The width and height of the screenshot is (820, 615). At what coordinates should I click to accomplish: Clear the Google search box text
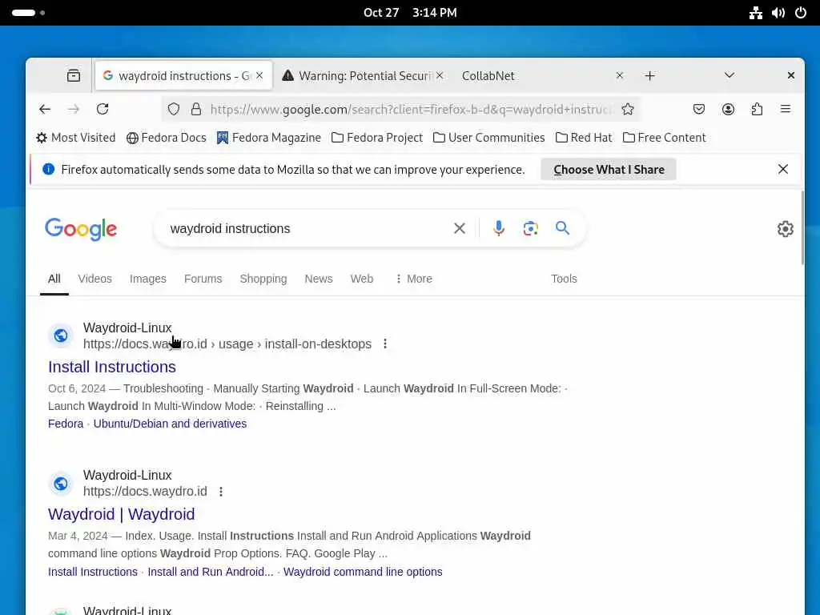tap(460, 228)
